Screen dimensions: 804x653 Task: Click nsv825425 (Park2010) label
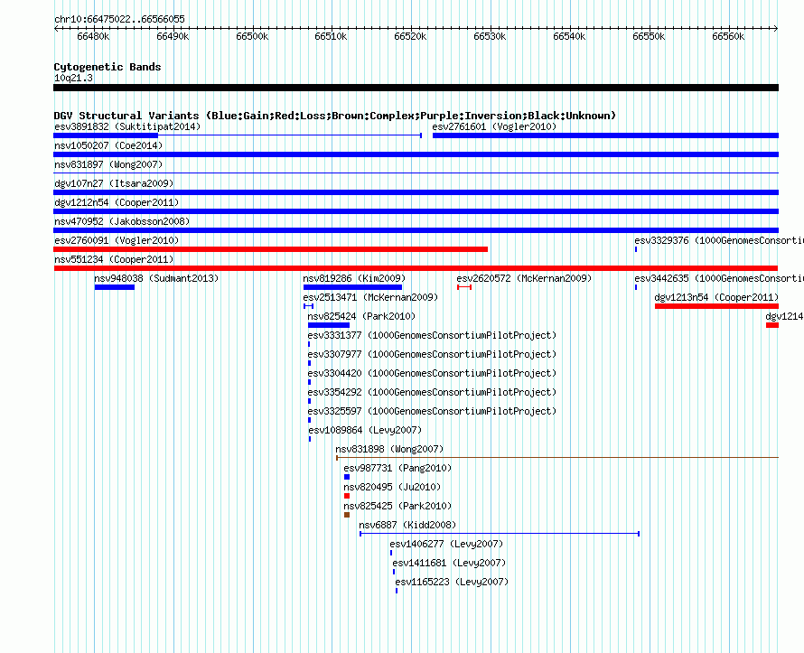[x=397, y=506]
